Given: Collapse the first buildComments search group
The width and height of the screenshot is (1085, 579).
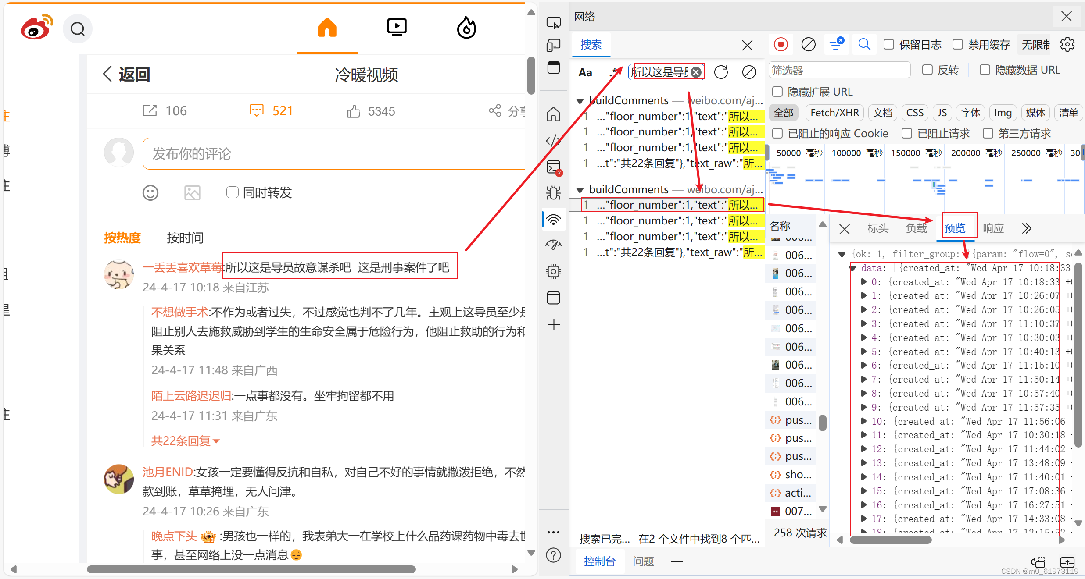Looking at the screenshot, I should (x=580, y=101).
